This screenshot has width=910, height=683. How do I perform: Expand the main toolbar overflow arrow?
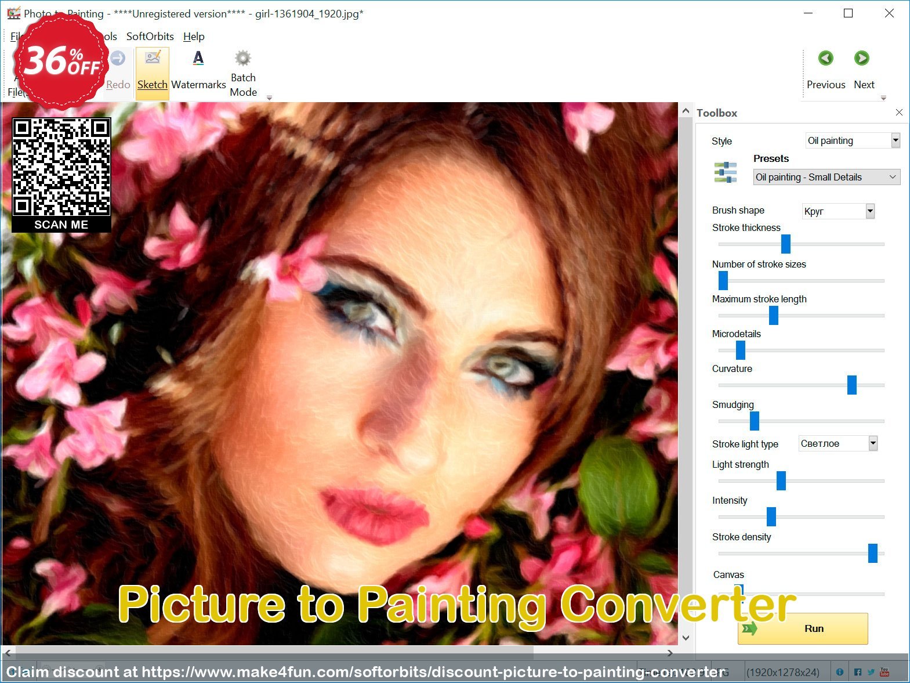[269, 98]
